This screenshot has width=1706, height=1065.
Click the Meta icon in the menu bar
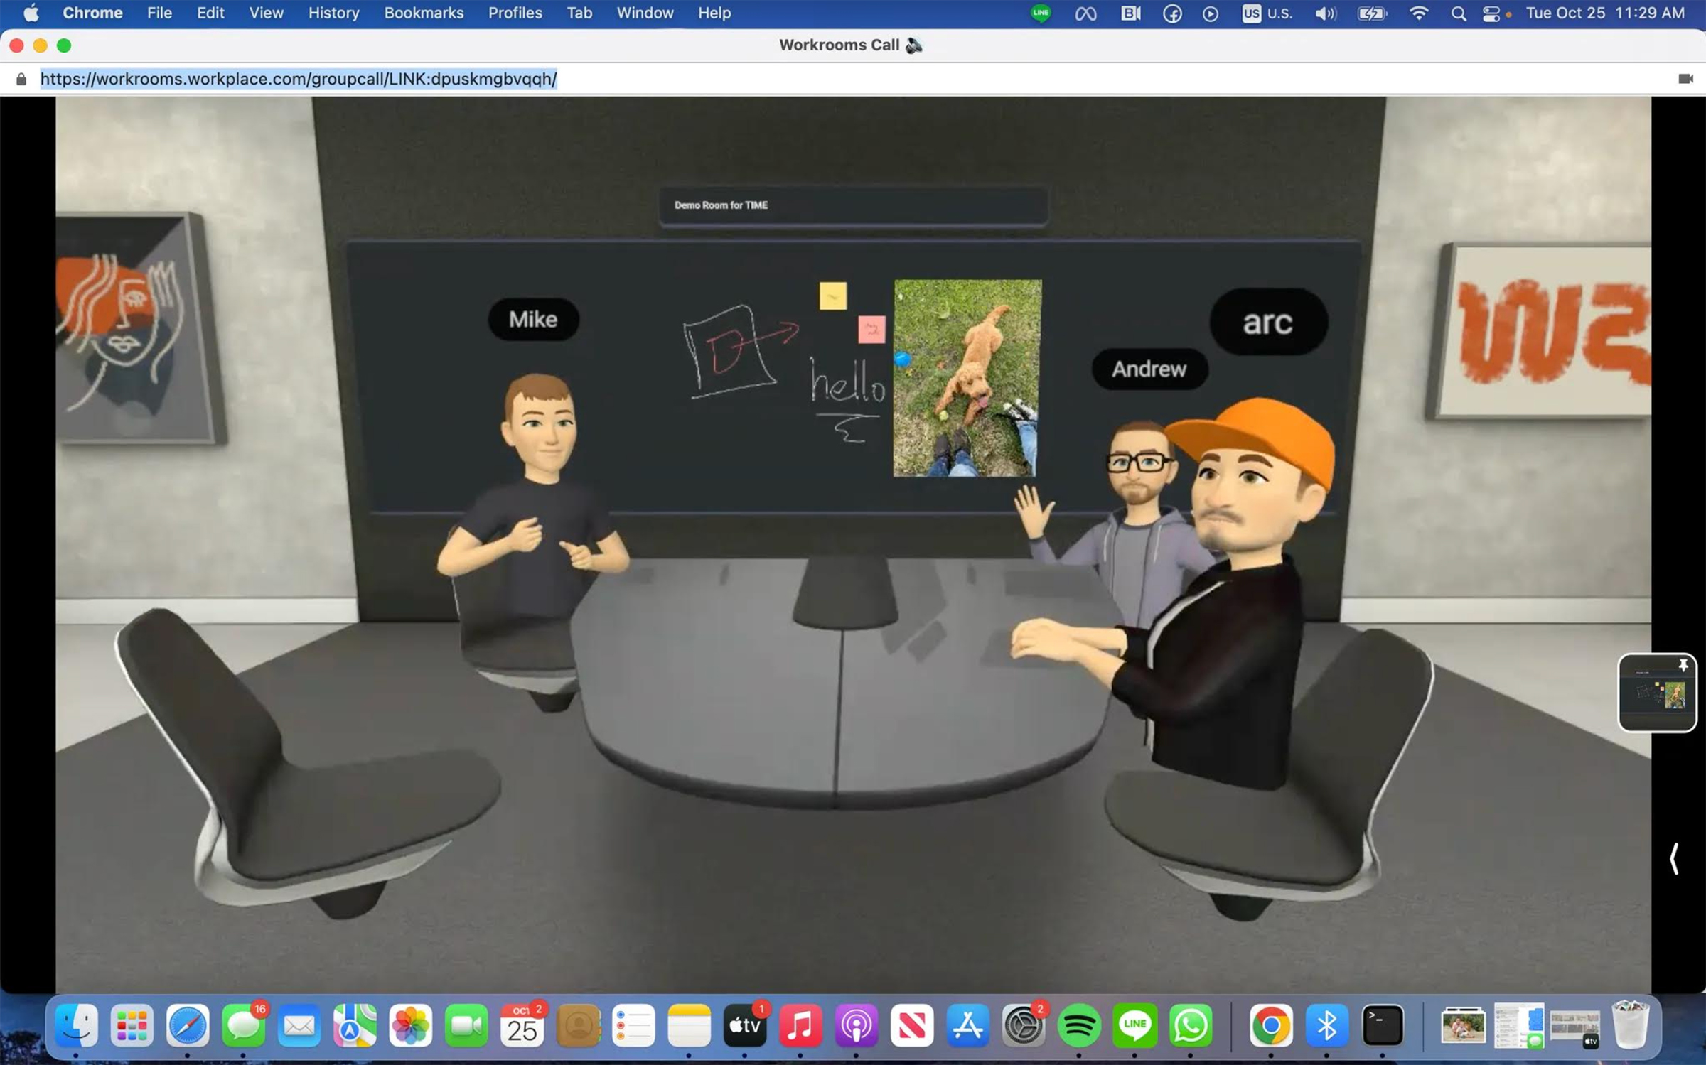point(1085,13)
